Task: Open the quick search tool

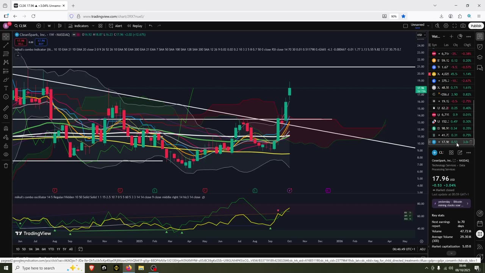Action: (437, 26)
